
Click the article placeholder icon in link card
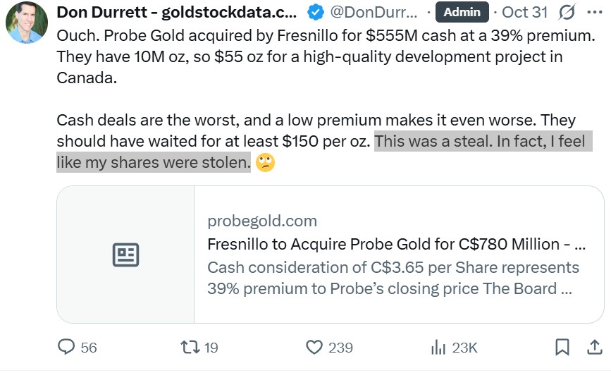click(126, 255)
